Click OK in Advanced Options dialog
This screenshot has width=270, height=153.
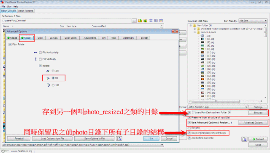(151, 139)
